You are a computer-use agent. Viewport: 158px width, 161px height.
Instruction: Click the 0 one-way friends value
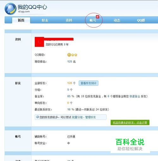tap(68, 103)
